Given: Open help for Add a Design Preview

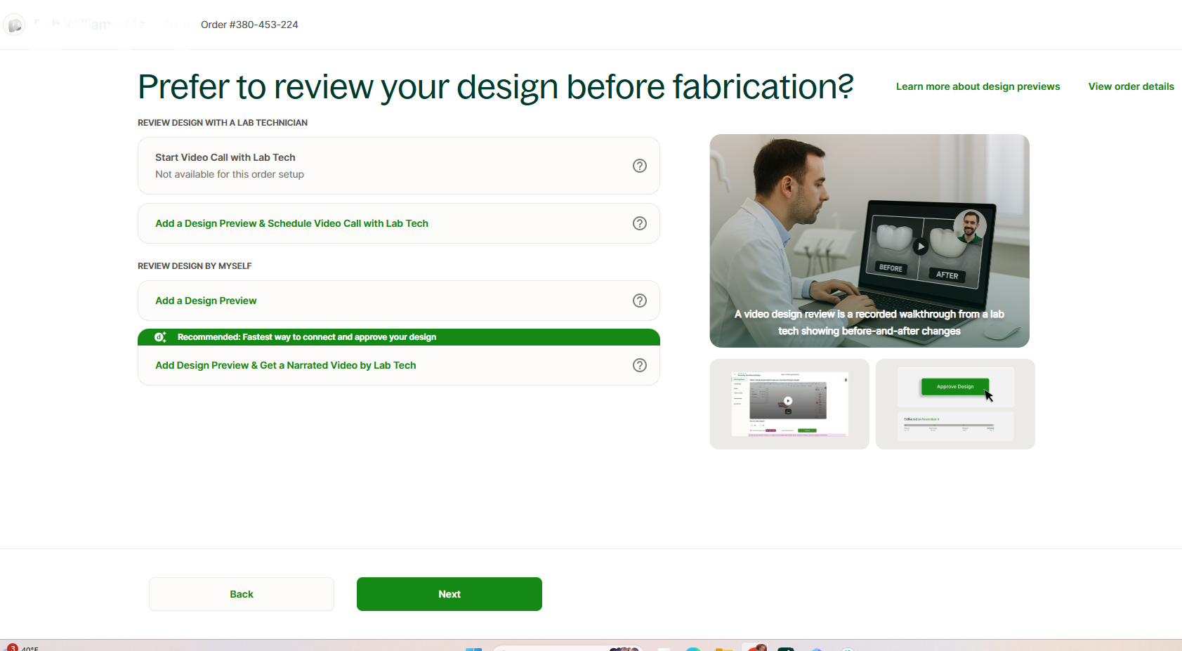Looking at the screenshot, I should click(640, 301).
